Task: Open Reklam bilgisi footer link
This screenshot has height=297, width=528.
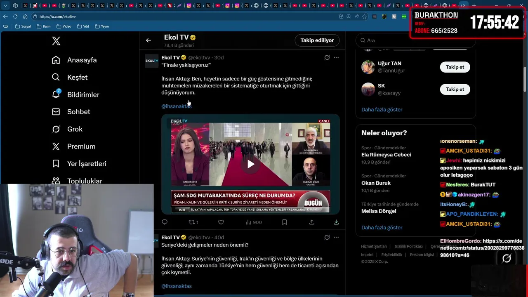Action: click(x=422, y=255)
